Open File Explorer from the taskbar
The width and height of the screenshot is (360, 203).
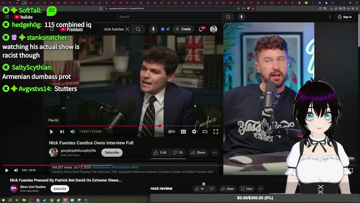point(24,200)
